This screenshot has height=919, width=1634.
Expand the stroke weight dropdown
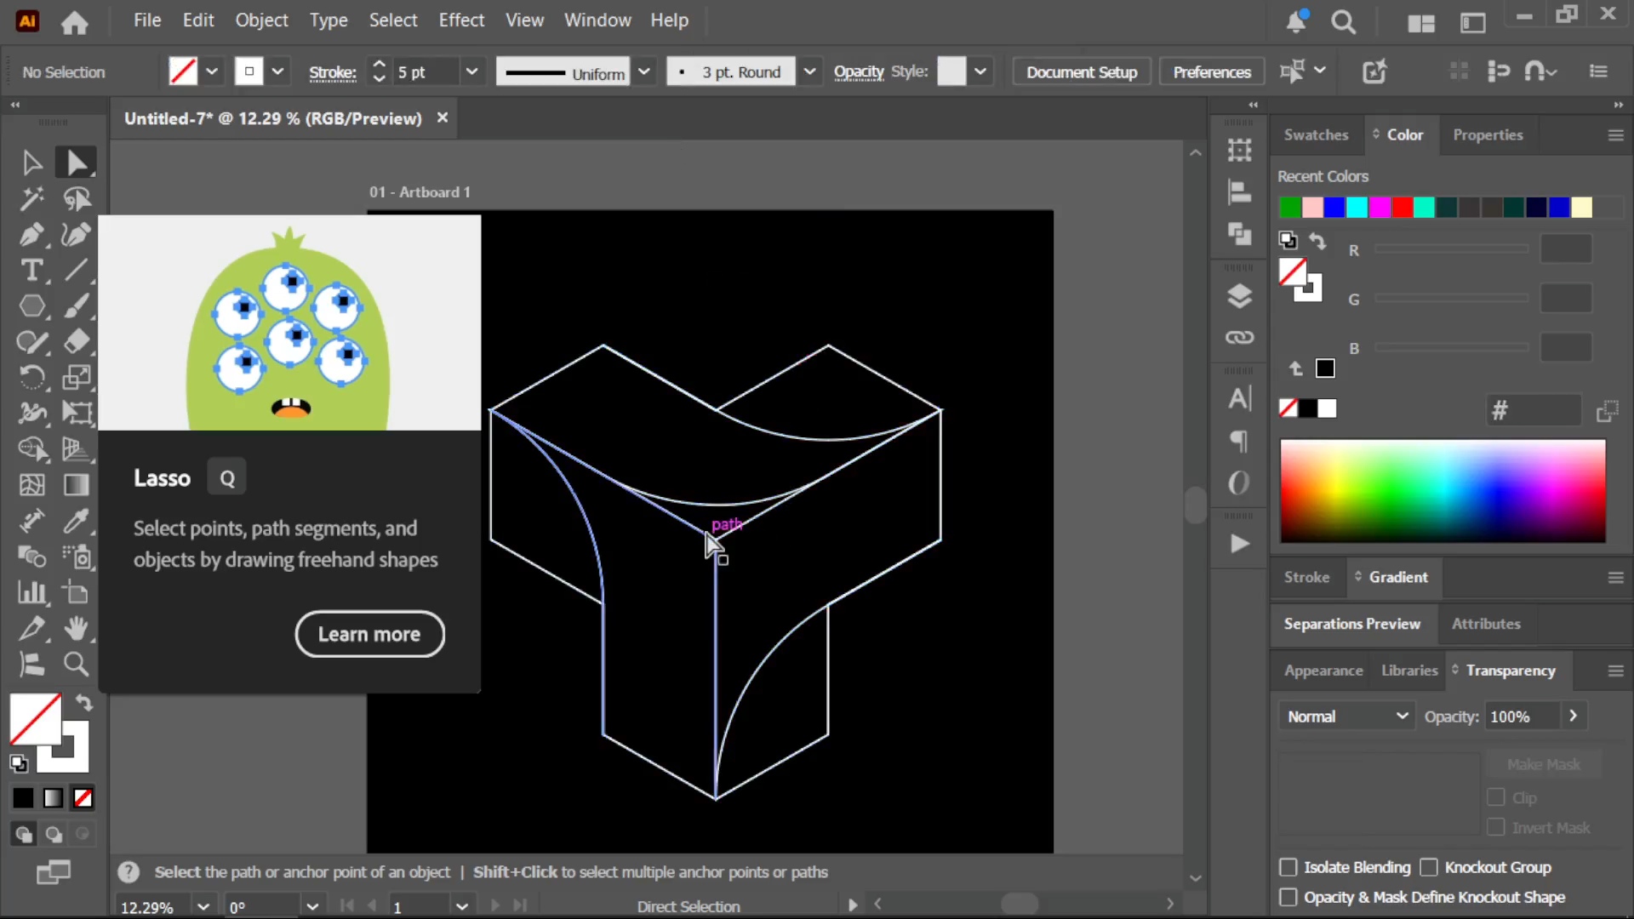(x=471, y=71)
